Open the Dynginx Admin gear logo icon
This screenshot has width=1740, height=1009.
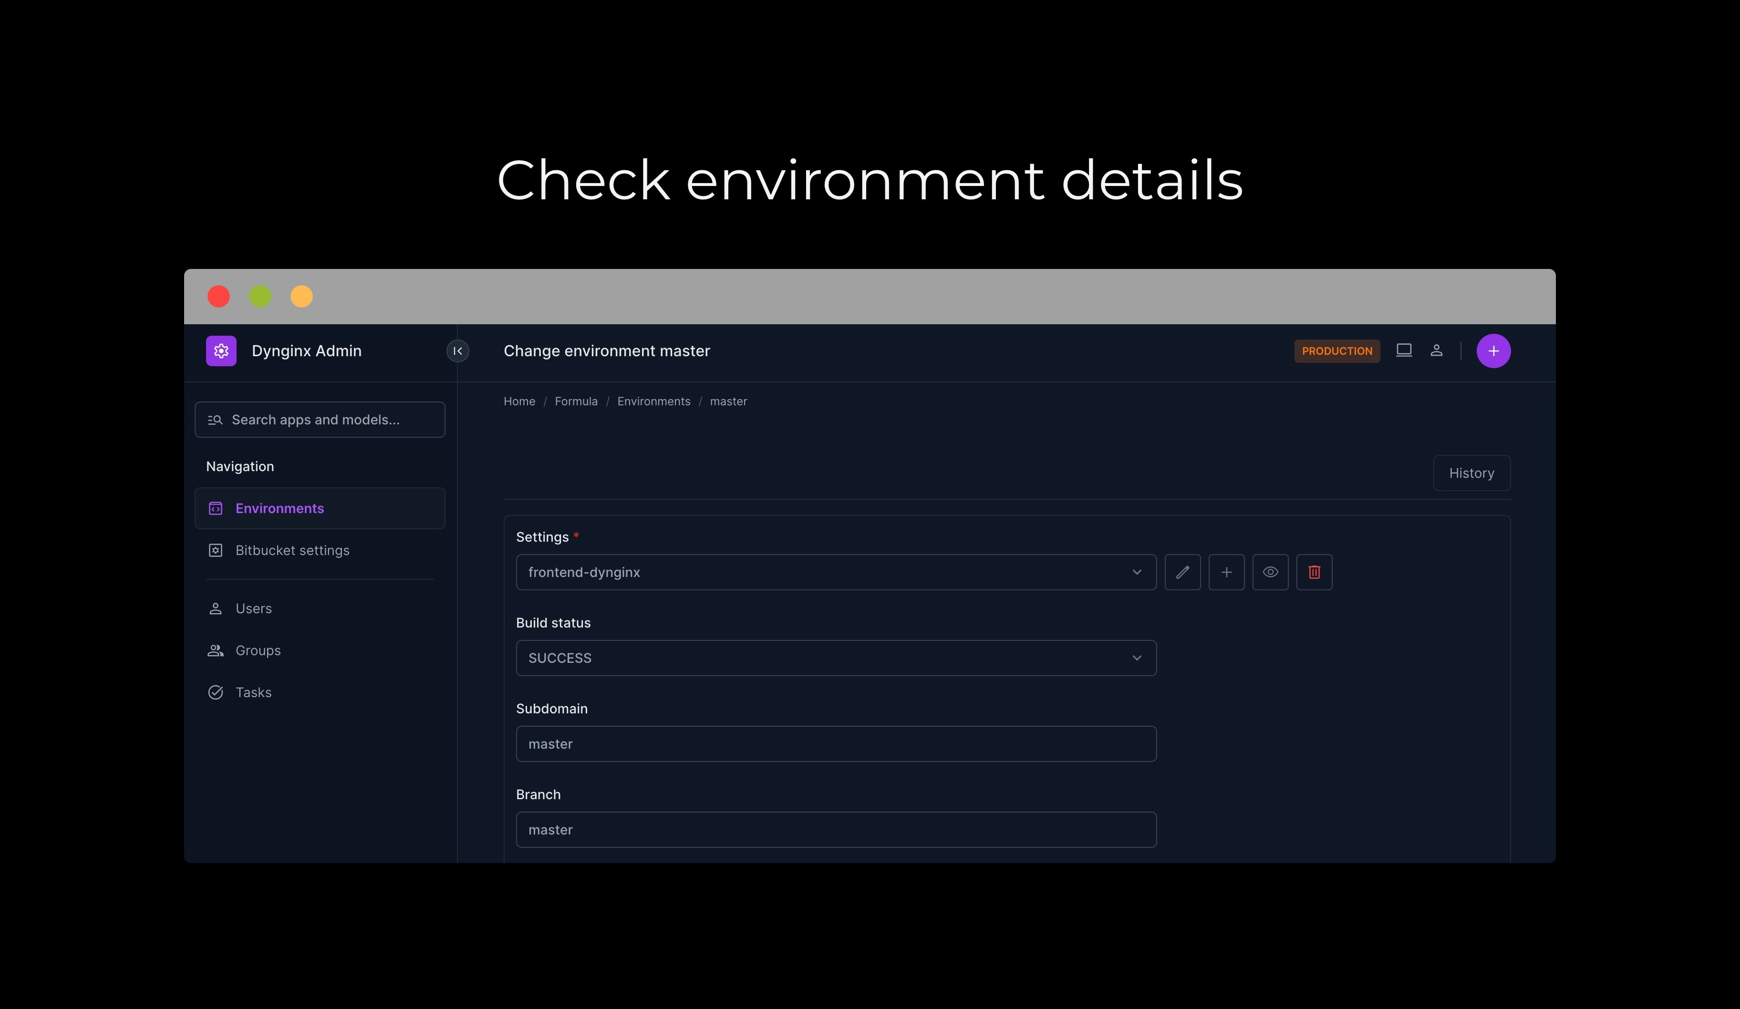(221, 350)
